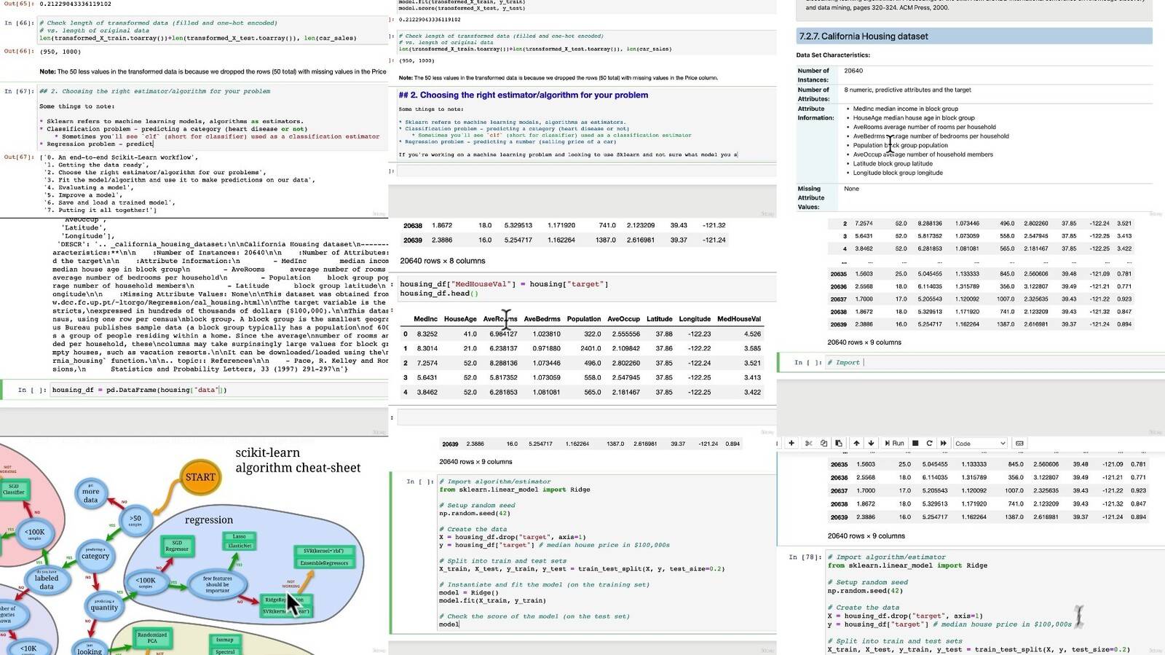This screenshot has height=655, width=1165.
Task: Restart and run all with fast-forward icon
Action: tap(944, 443)
